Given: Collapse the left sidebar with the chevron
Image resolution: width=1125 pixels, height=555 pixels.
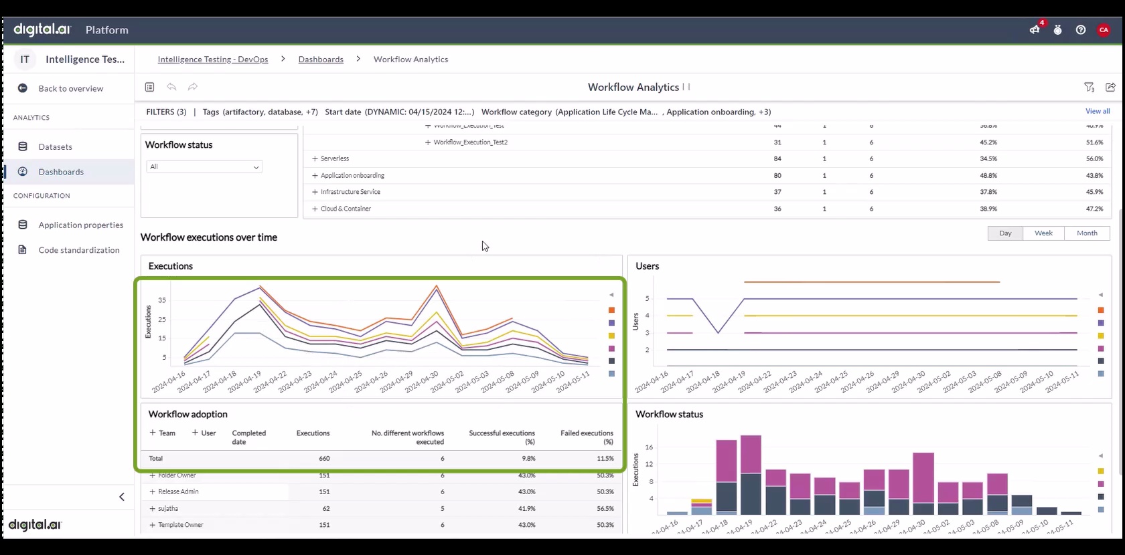Looking at the screenshot, I should coord(122,497).
